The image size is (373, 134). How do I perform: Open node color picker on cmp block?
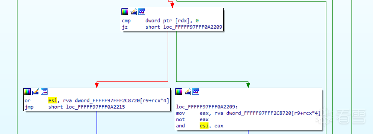point(125,12)
